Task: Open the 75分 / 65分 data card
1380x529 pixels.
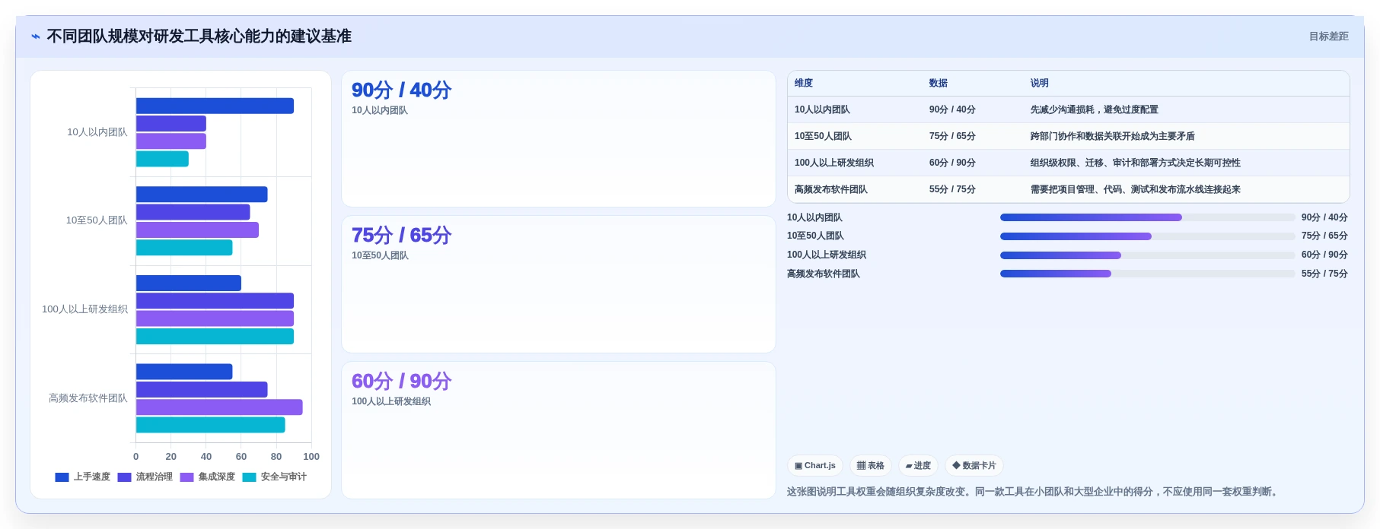Action: coord(559,284)
